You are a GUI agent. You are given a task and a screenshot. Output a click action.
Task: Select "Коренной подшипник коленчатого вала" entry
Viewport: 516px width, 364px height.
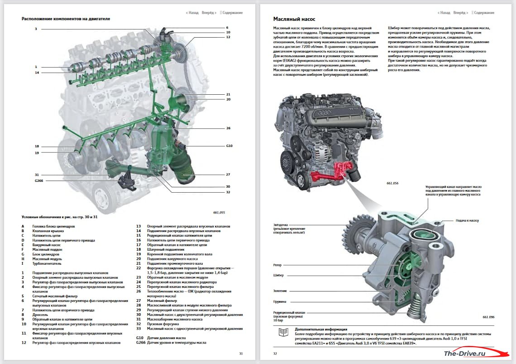coord(179,254)
